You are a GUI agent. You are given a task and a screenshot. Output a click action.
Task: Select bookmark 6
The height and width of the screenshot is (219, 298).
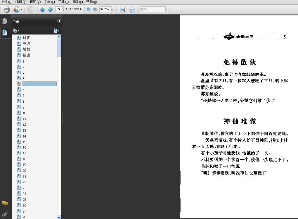click(x=23, y=90)
